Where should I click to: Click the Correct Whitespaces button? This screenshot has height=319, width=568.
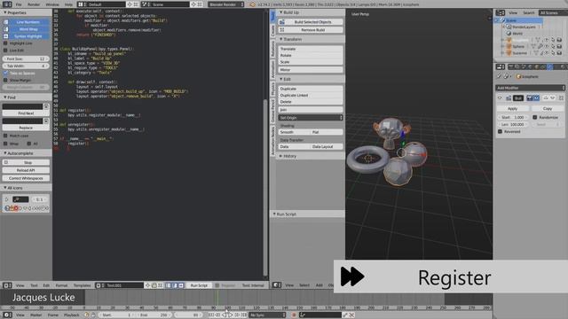point(26,178)
